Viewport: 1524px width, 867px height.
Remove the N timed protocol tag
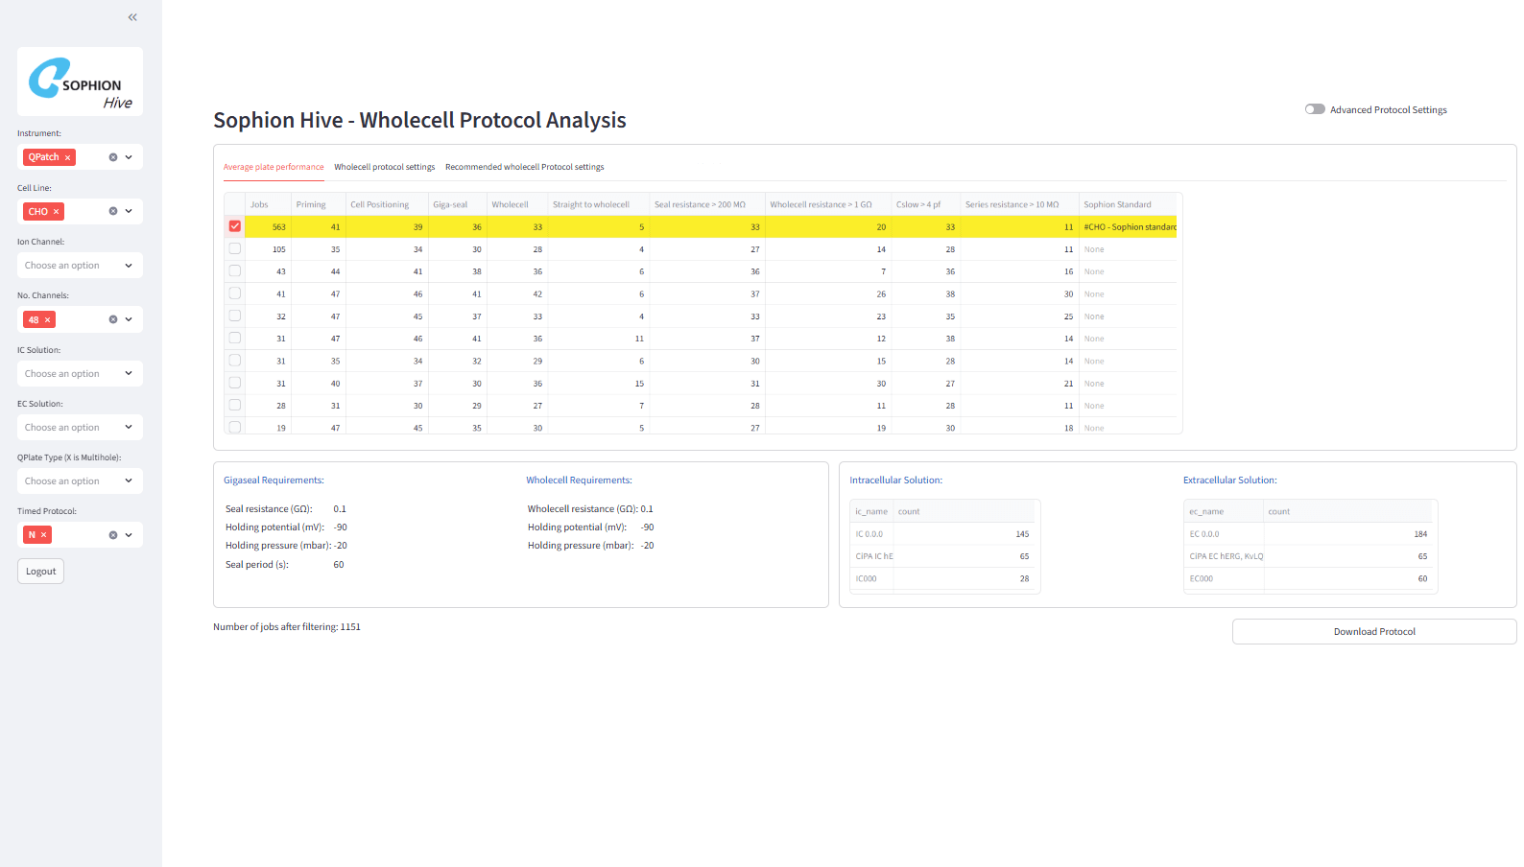(44, 535)
